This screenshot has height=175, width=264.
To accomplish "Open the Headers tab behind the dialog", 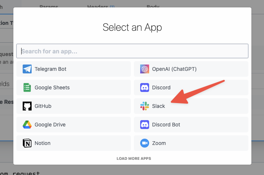I will tap(101, 6).
